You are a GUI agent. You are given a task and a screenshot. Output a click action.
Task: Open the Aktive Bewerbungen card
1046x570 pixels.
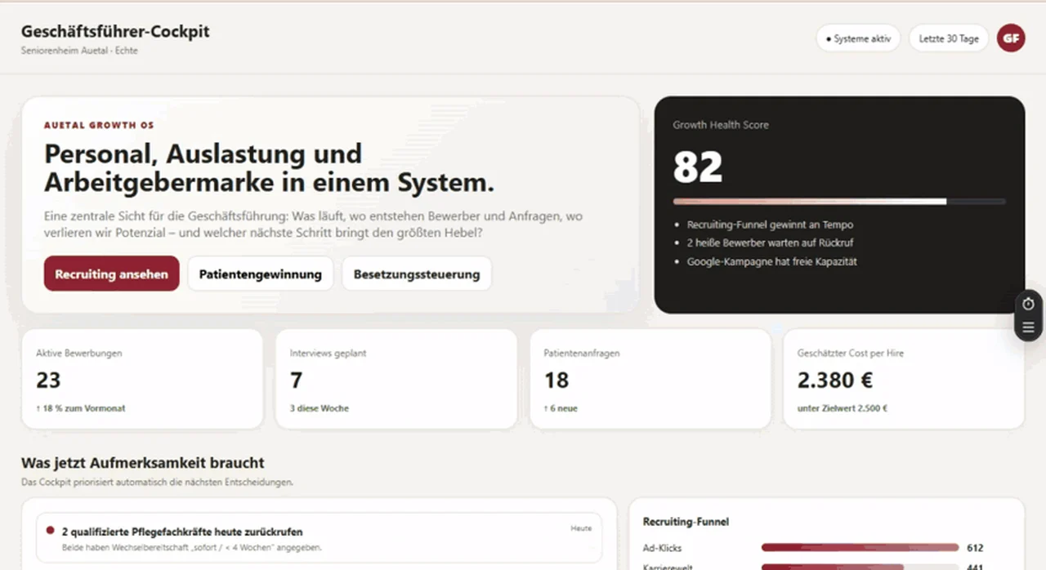coord(142,379)
